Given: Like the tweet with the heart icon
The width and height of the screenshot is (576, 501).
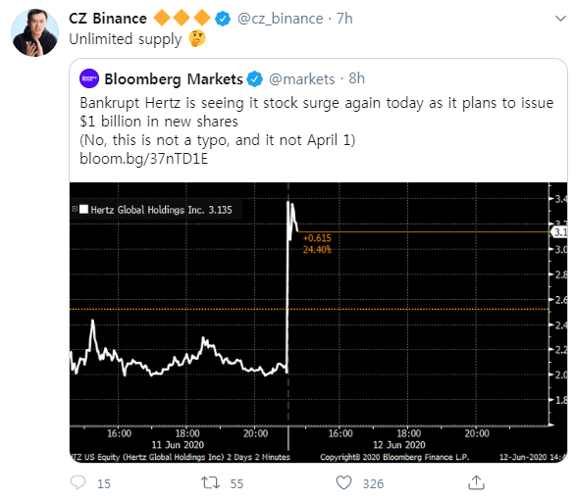Looking at the screenshot, I should coord(343,482).
